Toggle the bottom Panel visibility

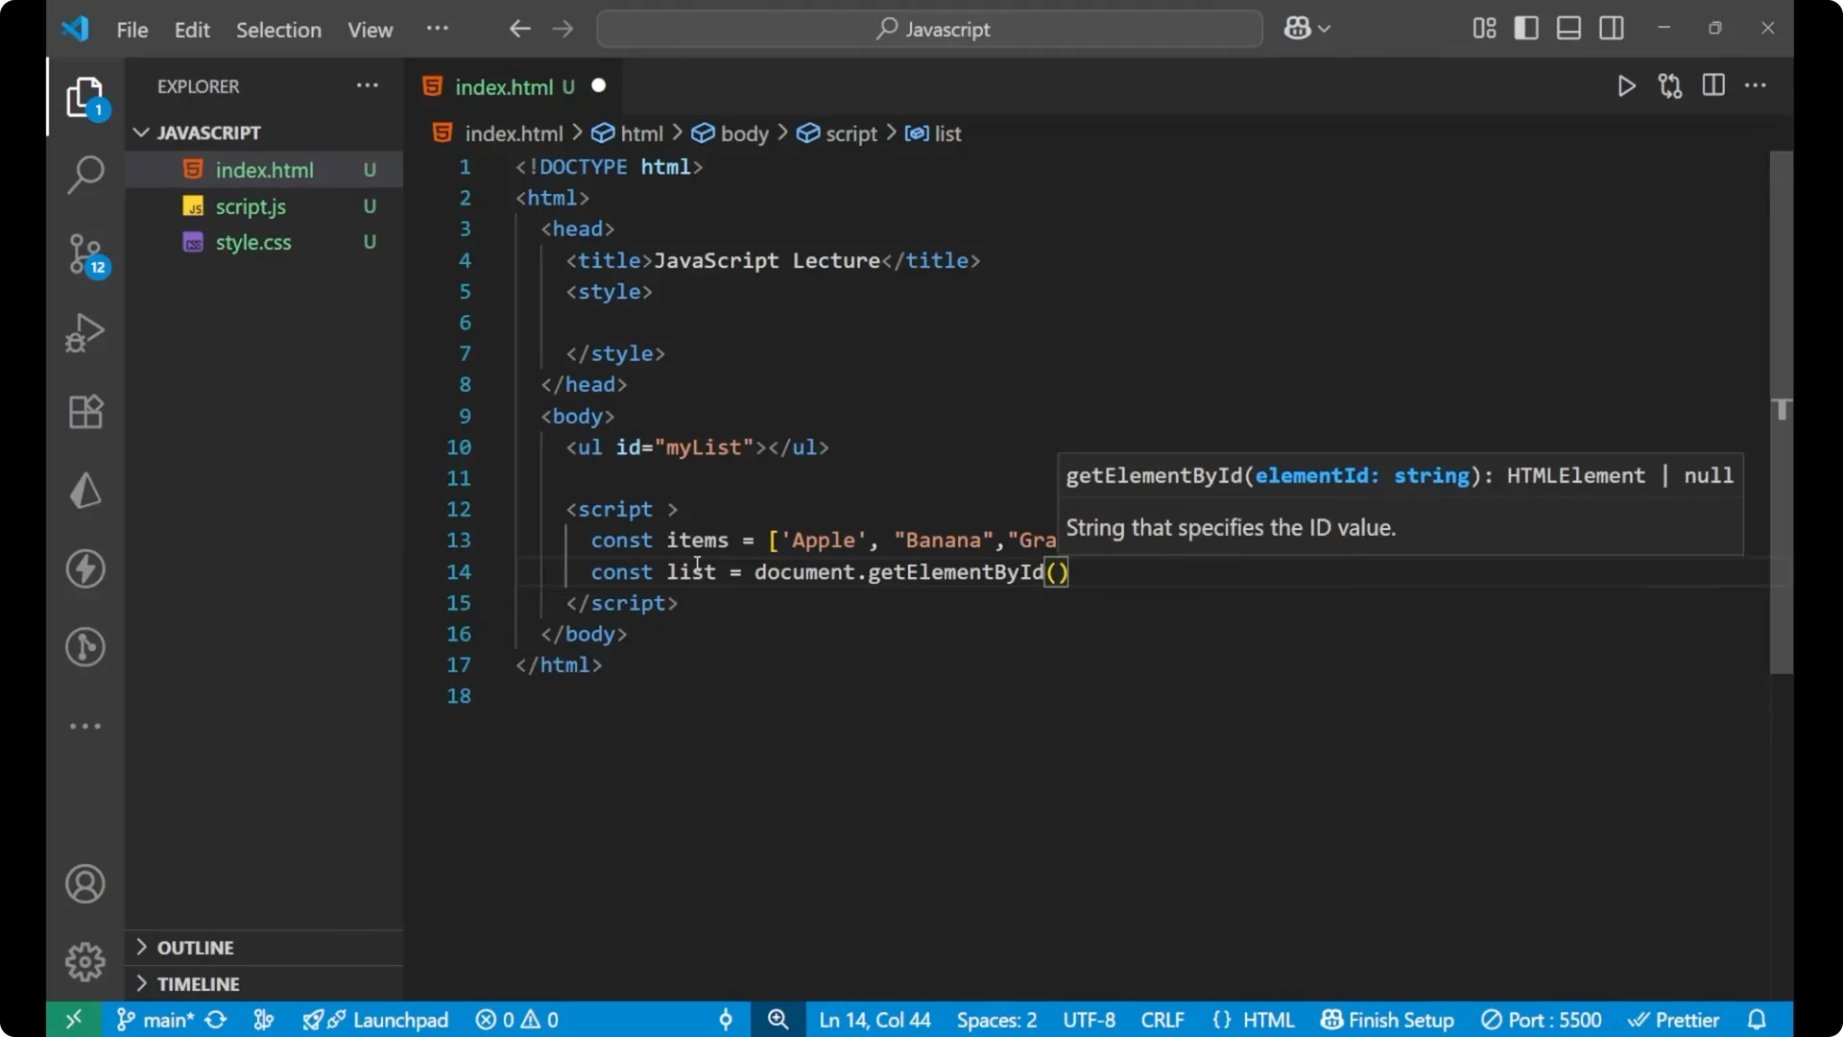[x=1568, y=28]
